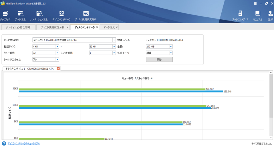Click the chart scrollbar up arrow

(x=271, y=72)
